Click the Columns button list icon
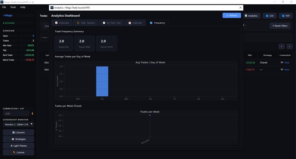296x159 pixels. tap(13, 132)
